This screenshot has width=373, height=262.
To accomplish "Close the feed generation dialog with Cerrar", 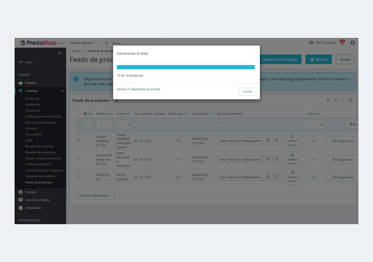I will pos(248,92).
